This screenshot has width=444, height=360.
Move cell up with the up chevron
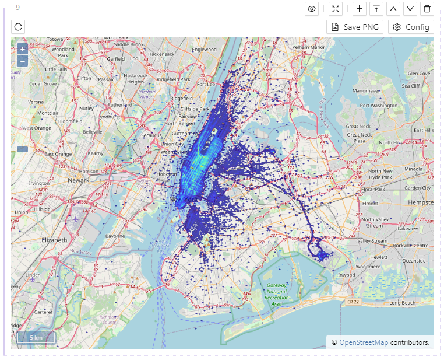(x=393, y=9)
